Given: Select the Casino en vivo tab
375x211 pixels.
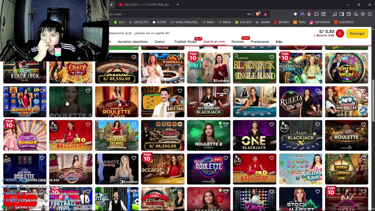Looking at the screenshot, I should coord(214,42).
